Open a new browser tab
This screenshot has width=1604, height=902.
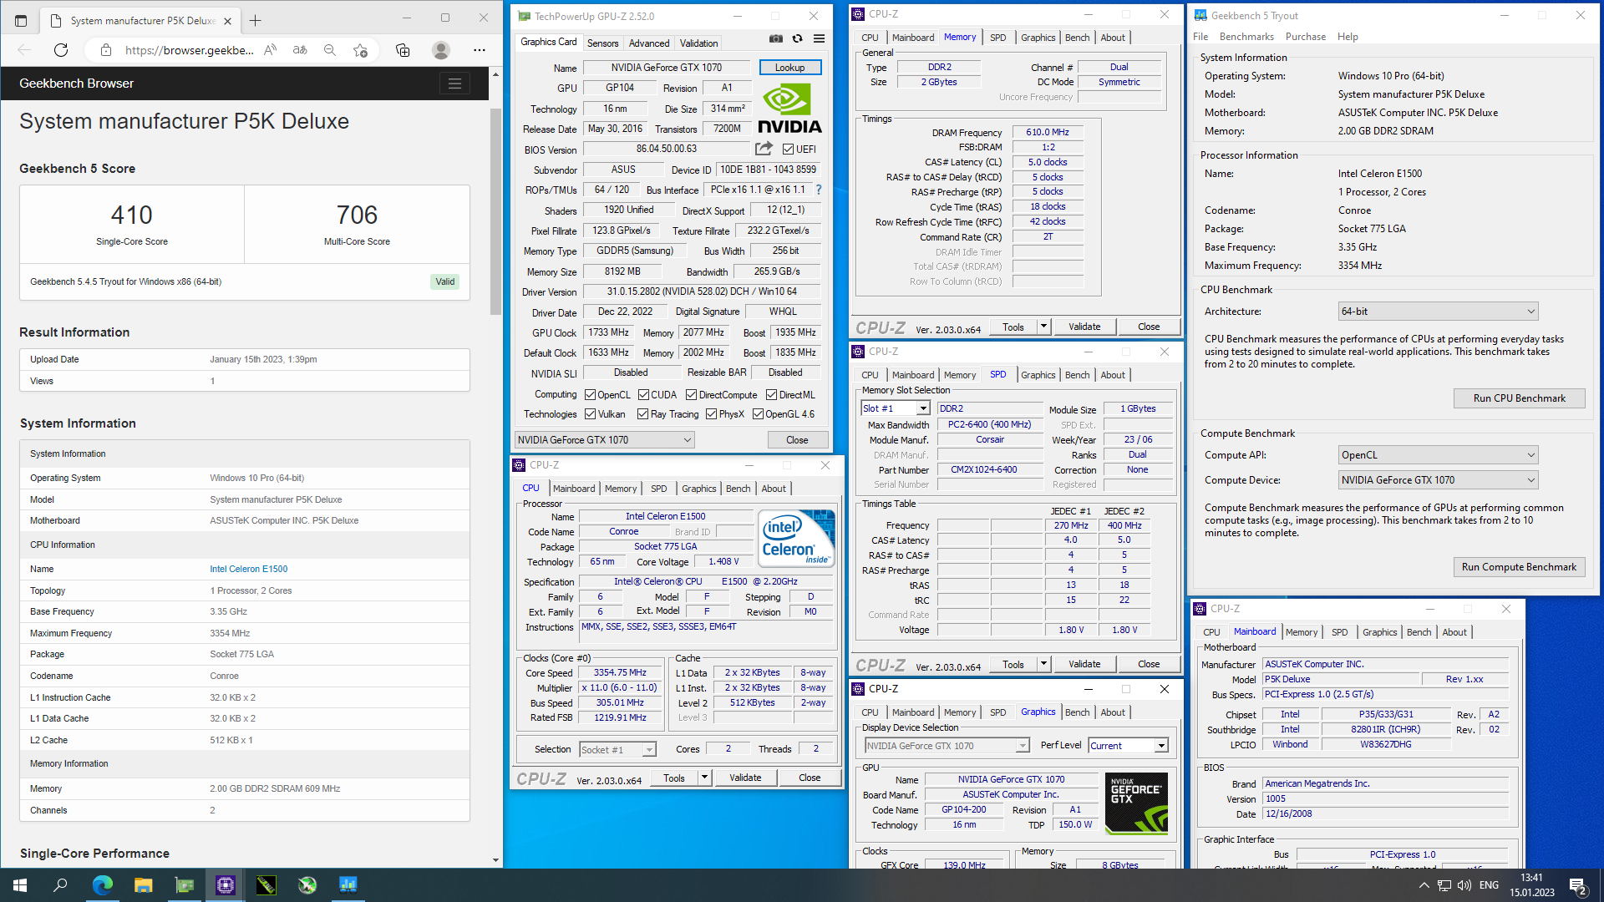point(256,20)
